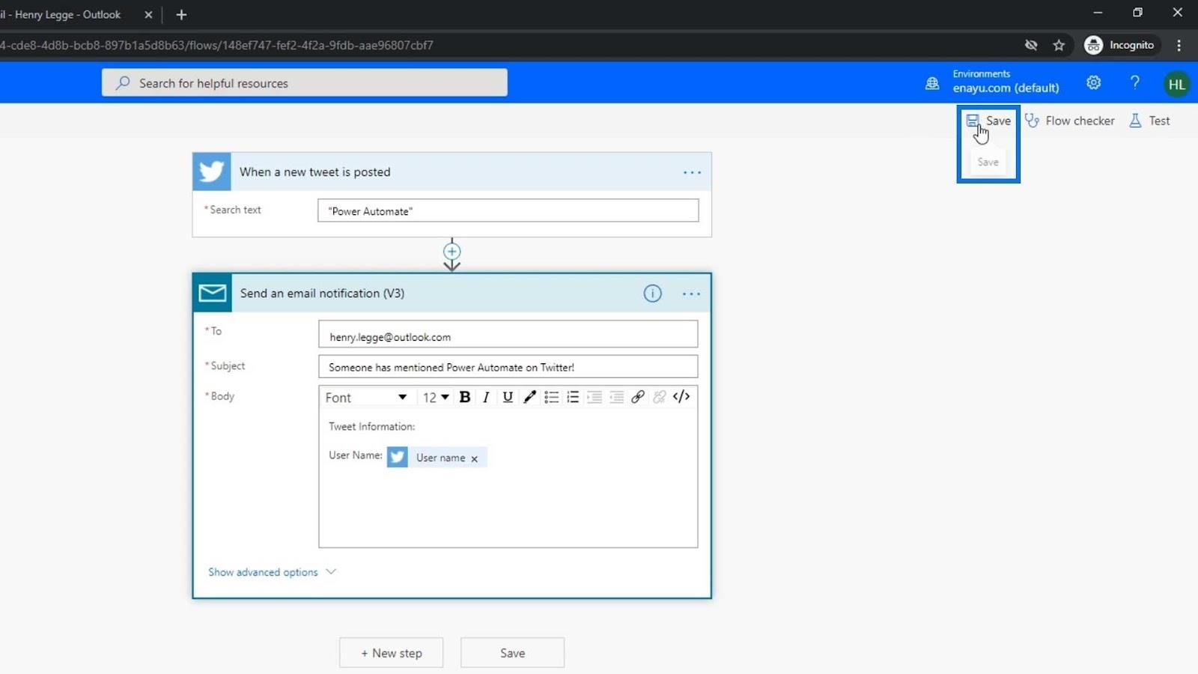1198x674 pixels.
Task: Open the tweet trigger's more options menu
Action: coord(692,172)
